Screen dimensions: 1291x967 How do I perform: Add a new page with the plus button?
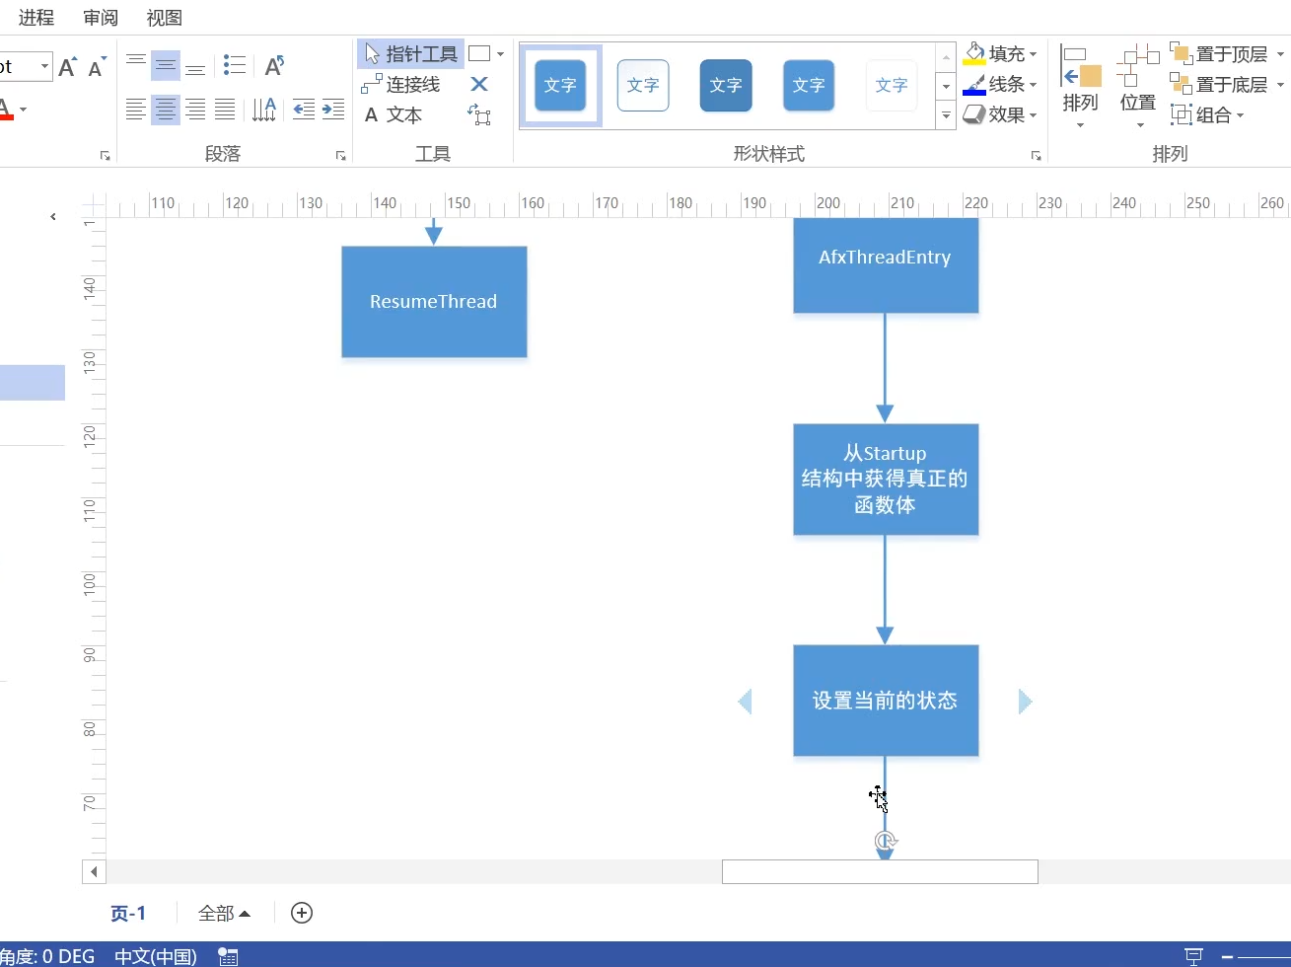tap(302, 913)
